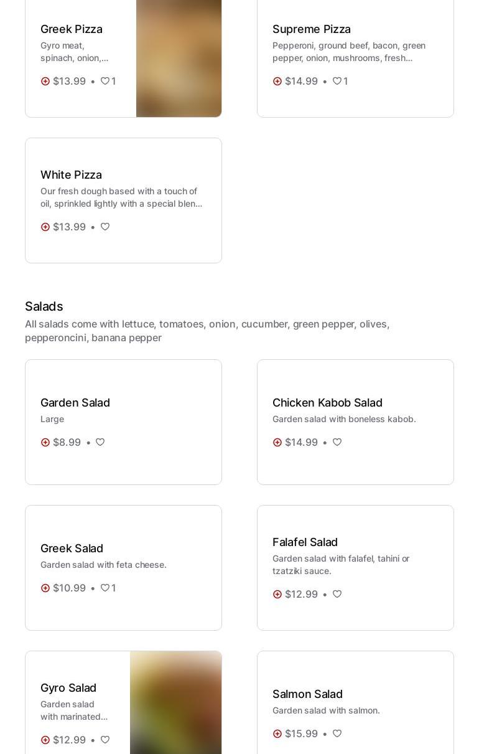Screen dimensions: 479x754
Task: Add Falafel Salad with the plus icon
Action: (277, 594)
